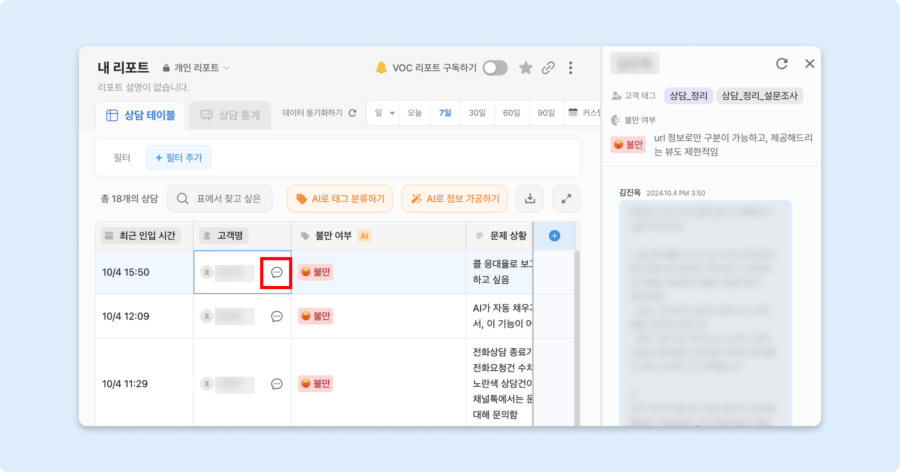Favorite this report with the star icon

tap(526, 68)
